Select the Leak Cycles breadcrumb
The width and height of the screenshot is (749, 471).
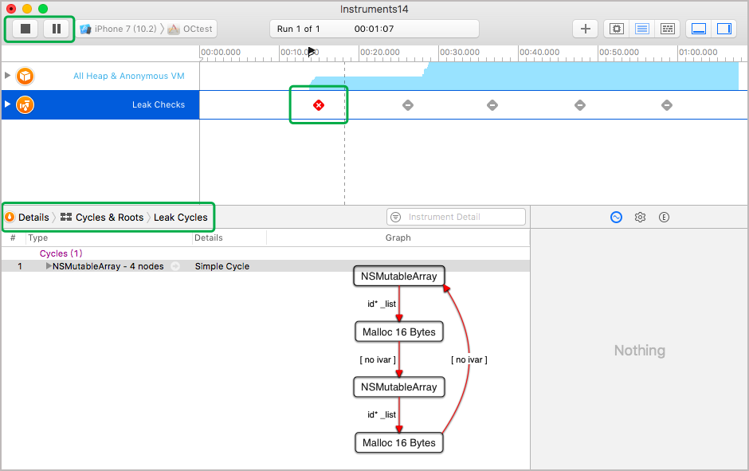pyautogui.click(x=180, y=217)
